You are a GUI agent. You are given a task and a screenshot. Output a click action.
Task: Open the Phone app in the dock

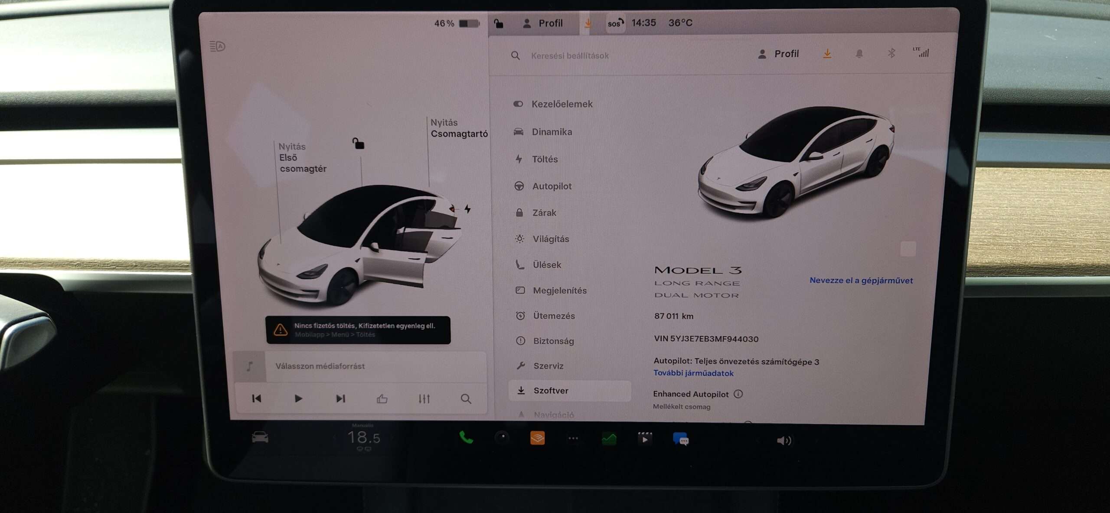tap(466, 438)
